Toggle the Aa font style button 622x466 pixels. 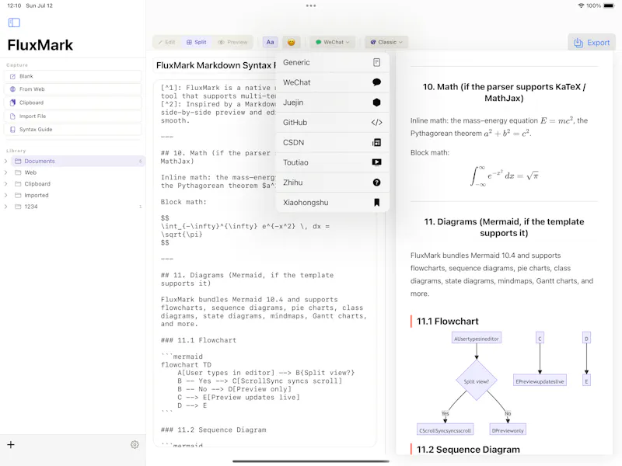(270, 42)
